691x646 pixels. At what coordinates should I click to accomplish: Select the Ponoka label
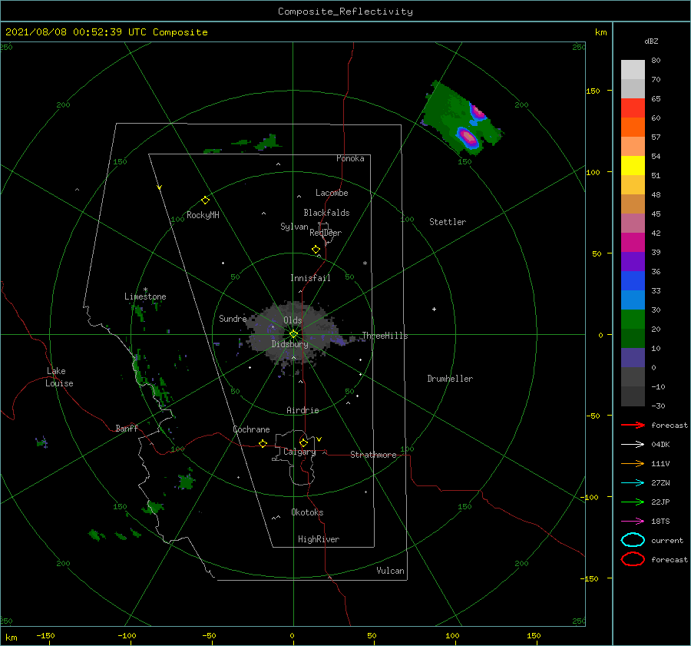pyautogui.click(x=350, y=158)
